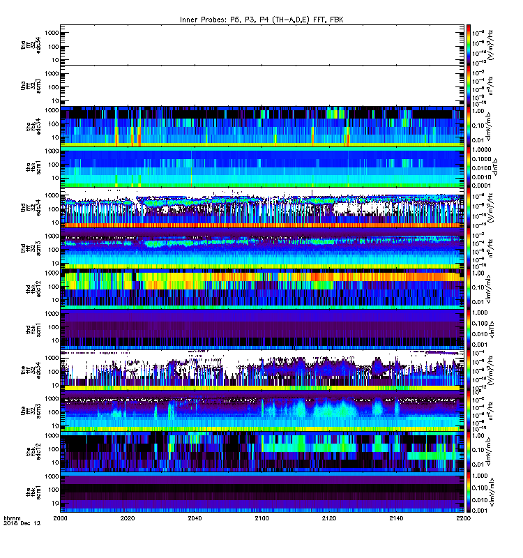Click the '2040' time axis label
This screenshot has height=558, width=523.
(195, 518)
